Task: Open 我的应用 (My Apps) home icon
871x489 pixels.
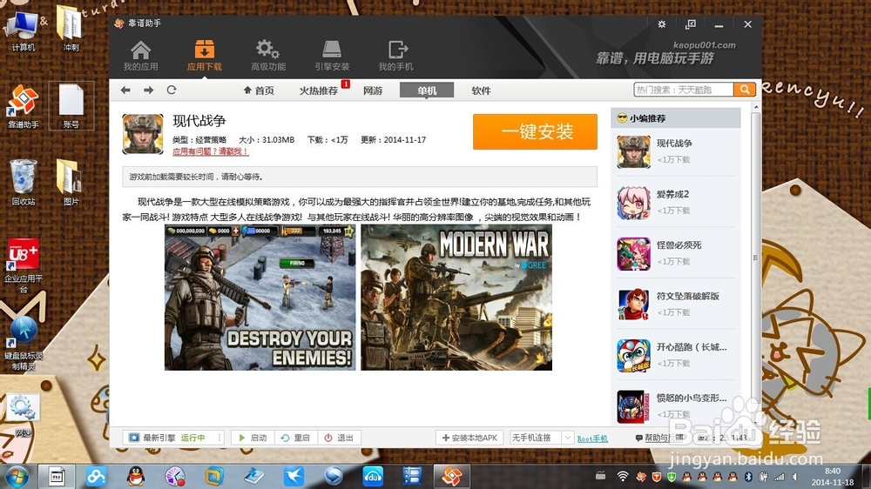Action: coord(140,56)
